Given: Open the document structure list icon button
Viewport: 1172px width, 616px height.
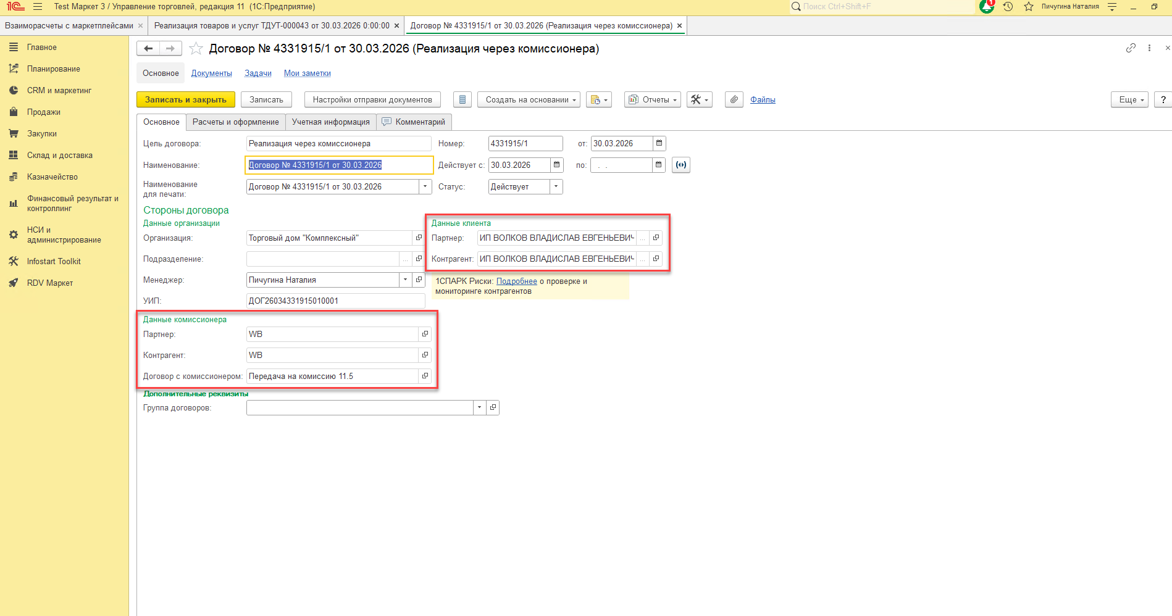Looking at the screenshot, I should click(x=463, y=99).
